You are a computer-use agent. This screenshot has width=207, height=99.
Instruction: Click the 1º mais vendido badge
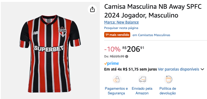(x=117, y=35)
